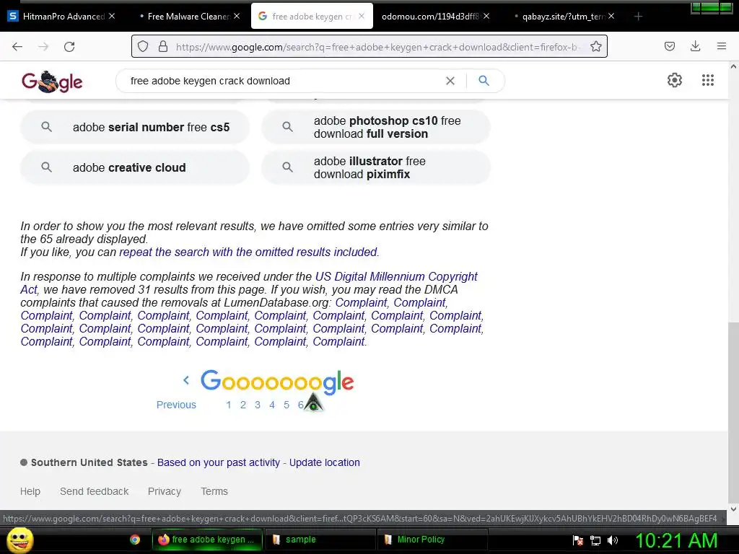Screen dimensions: 739x554
Task: Go to Previous results page
Action: (176, 405)
